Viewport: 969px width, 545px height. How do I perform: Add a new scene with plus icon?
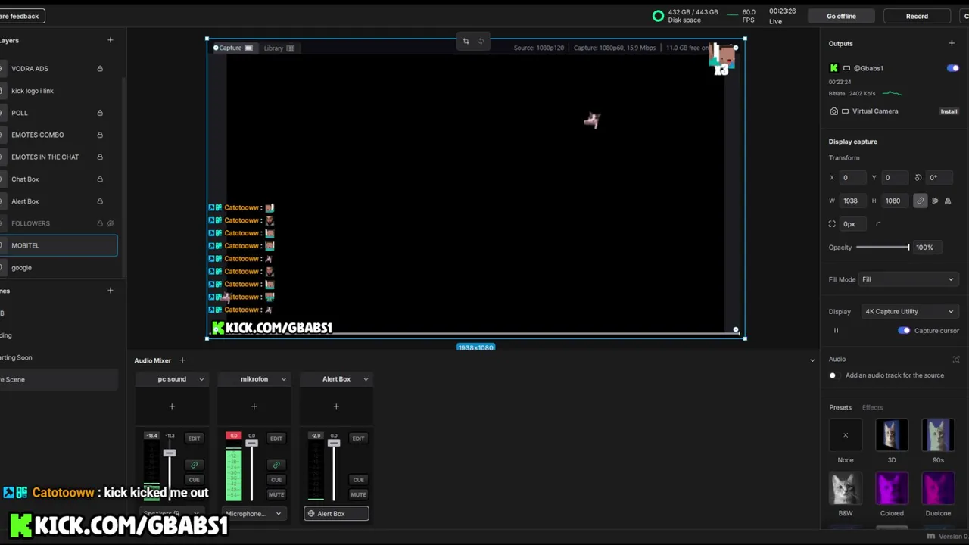click(x=111, y=291)
